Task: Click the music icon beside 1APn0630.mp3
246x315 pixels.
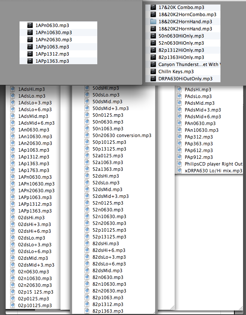Action: pos(30,25)
